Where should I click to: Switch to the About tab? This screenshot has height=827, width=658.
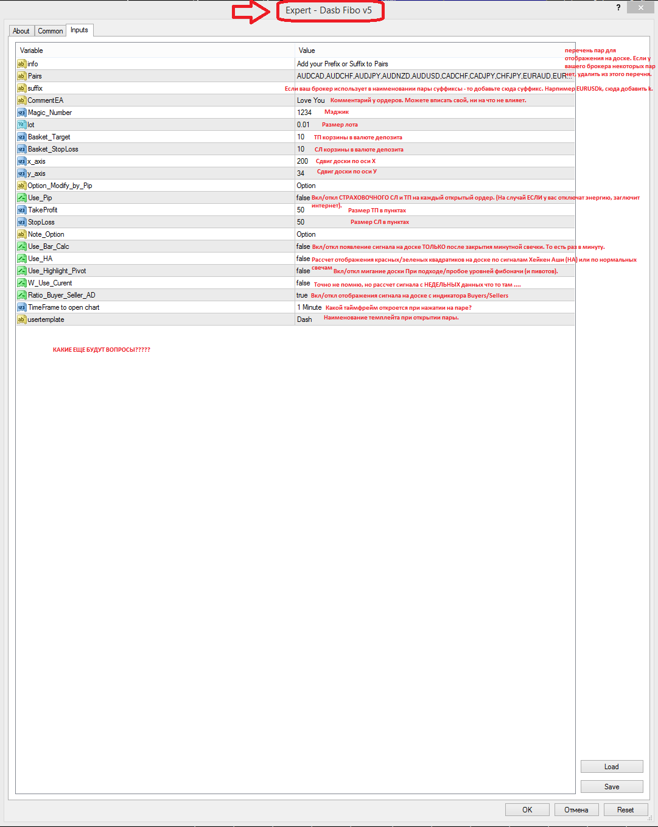pyautogui.click(x=21, y=31)
